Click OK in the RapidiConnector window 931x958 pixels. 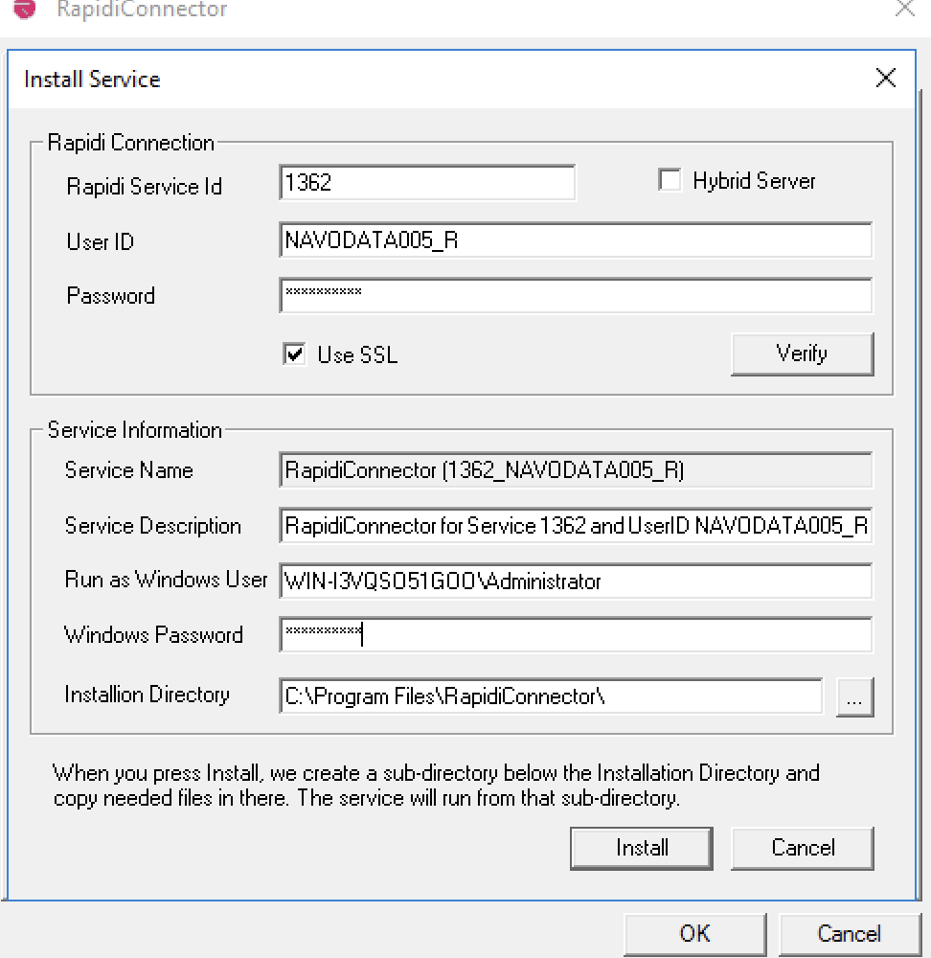(695, 933)
